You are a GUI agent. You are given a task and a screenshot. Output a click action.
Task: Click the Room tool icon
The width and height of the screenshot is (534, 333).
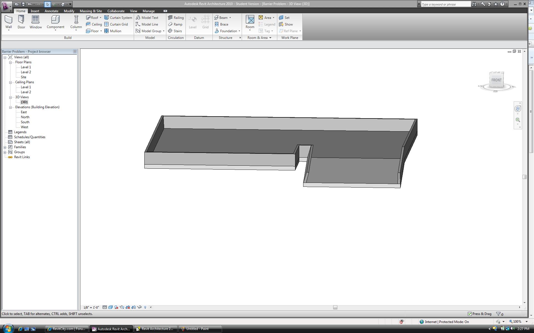point(250,19)
